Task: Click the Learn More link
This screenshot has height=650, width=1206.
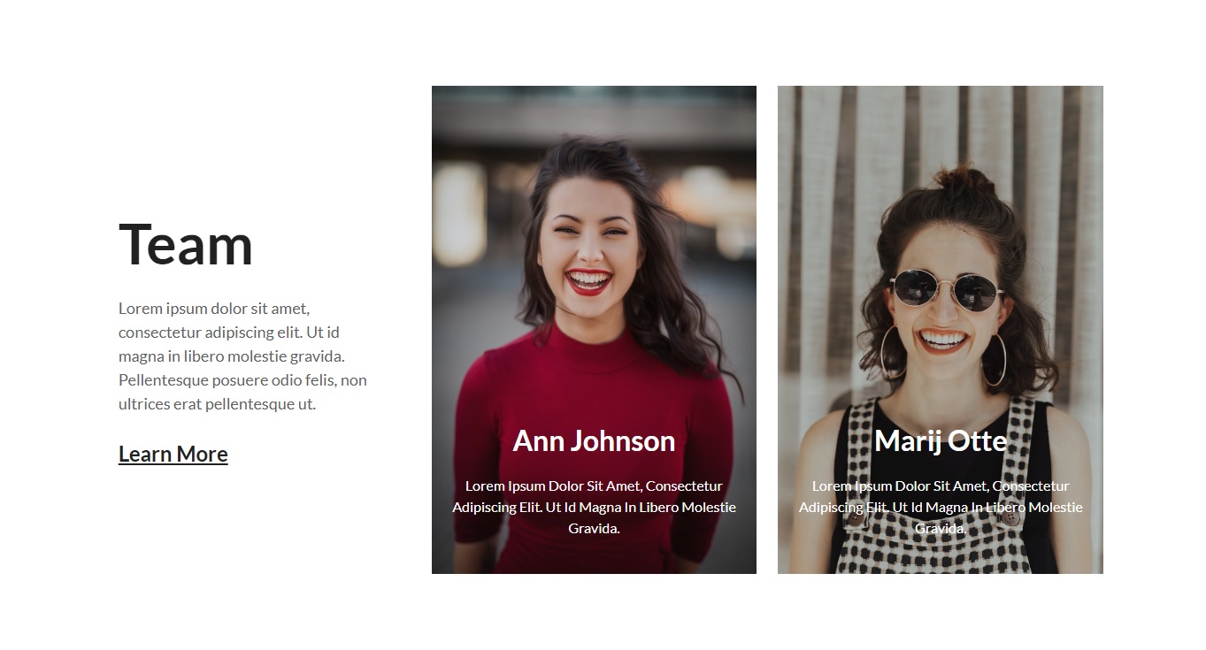Action: [173, 454]
